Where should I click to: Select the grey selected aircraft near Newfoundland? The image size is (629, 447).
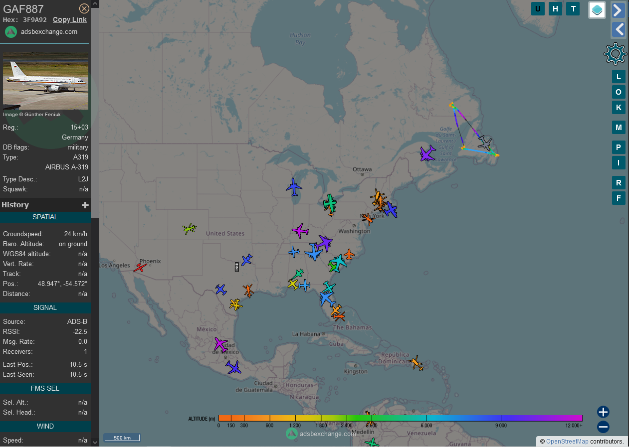(485, 143)
